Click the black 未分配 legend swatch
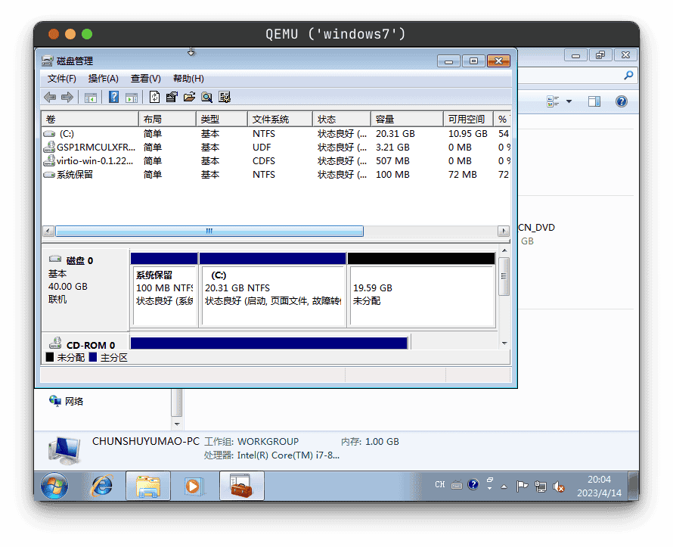Viewport: 673px width, 547px height. click(50, 357)
